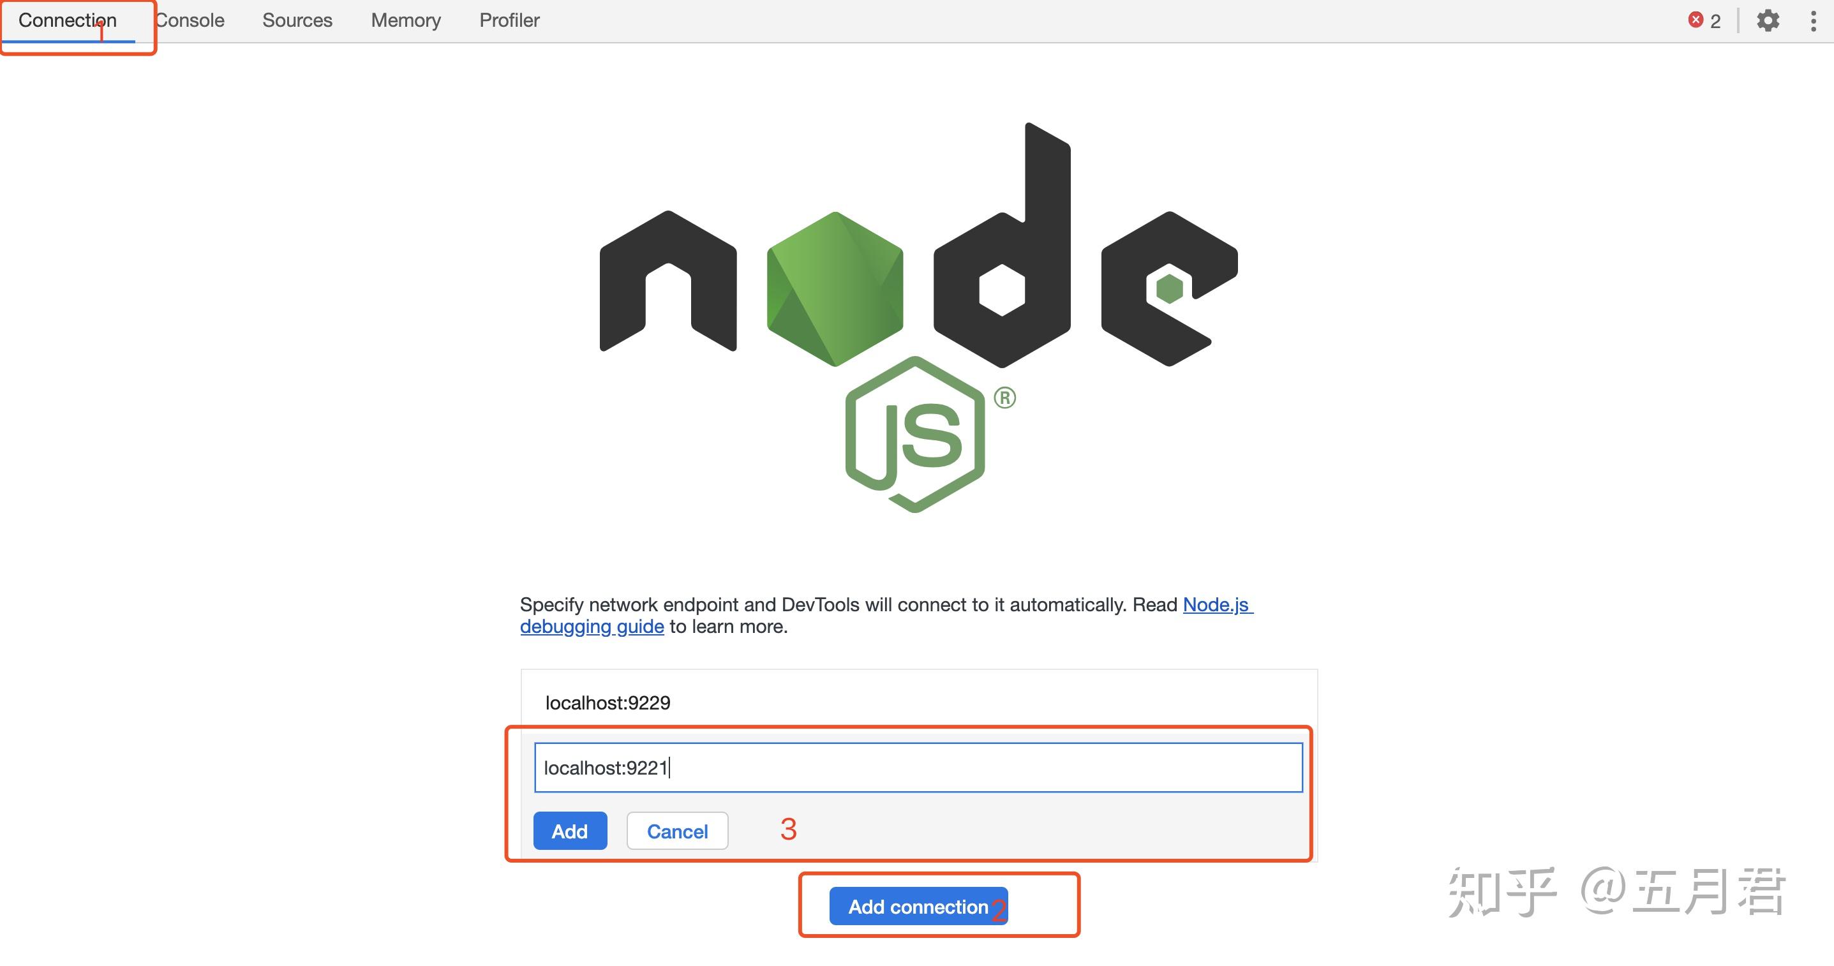Open the Memory tab
This screenshot has width=1834, height=966.
click(x=405, y=20)
